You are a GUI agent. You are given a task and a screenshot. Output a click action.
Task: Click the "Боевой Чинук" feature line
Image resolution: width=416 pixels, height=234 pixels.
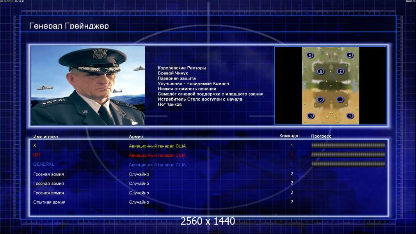[173, 73]
